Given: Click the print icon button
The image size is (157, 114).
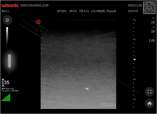Looking at the screenshot, I should tap(149, 104).
